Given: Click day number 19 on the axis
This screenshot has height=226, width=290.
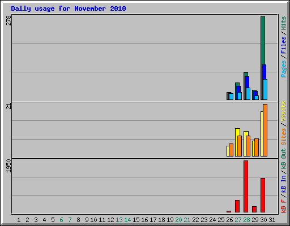Looking at the screenshot, I should (x=170, y=220).
